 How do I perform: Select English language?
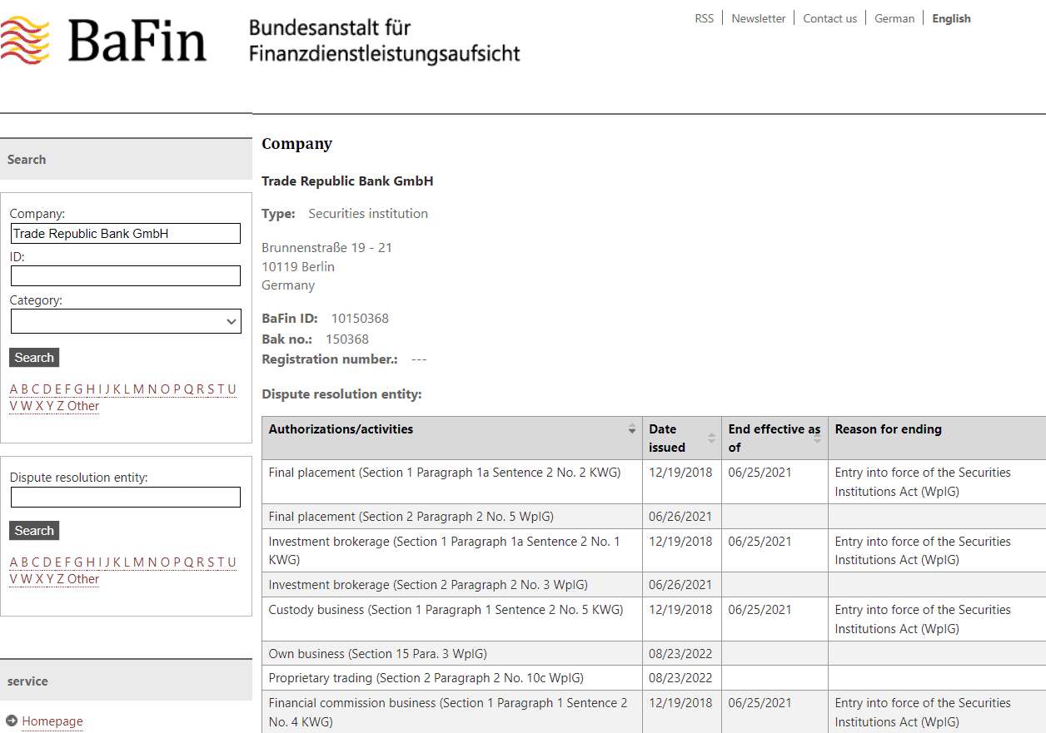point(951,18)
